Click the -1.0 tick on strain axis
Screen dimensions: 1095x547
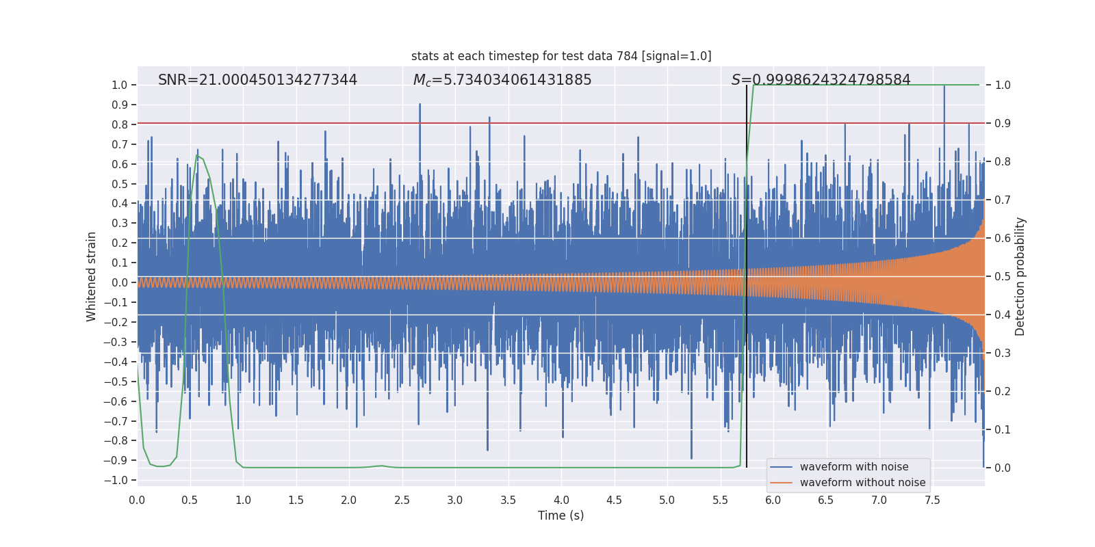pyautogui.click(x=116, y=480)
